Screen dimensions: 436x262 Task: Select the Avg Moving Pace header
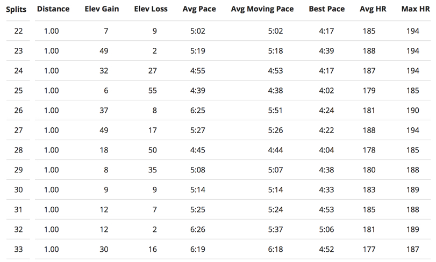coord(262,9)
